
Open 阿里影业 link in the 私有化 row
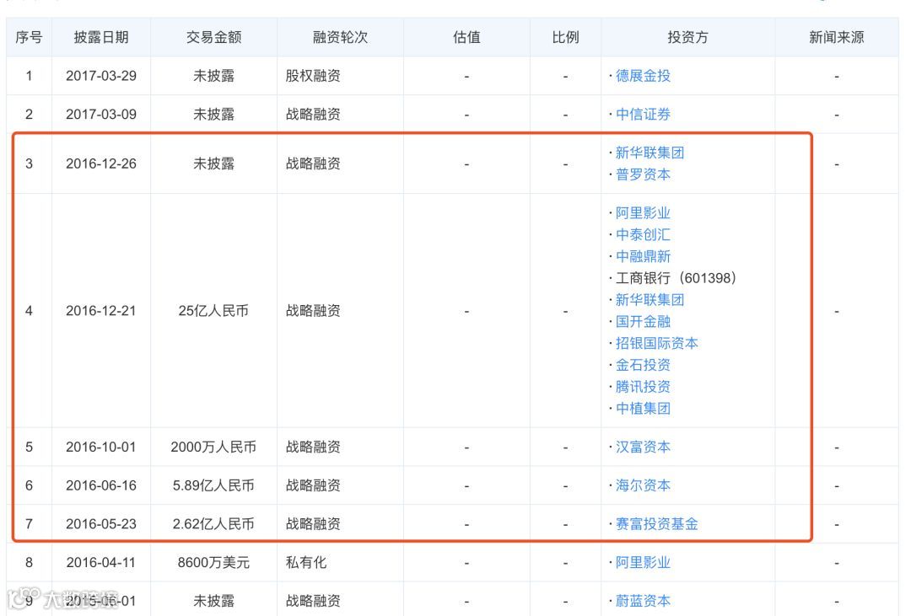coord(643,562)
